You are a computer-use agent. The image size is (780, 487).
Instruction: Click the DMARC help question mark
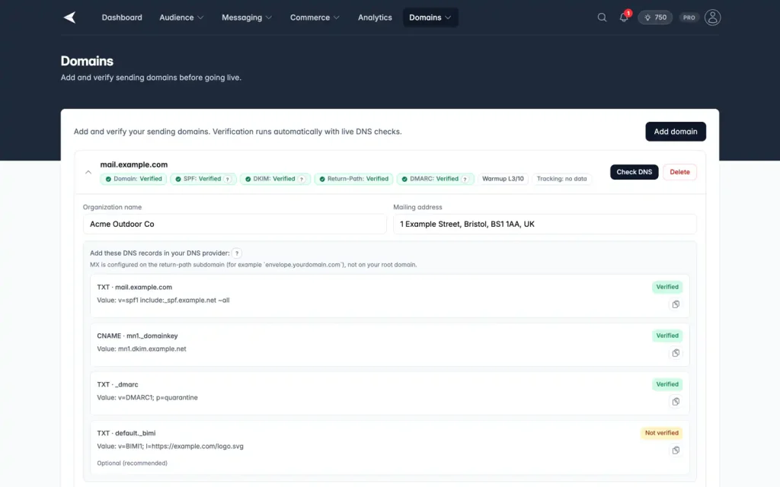pyautogui.click(x=465, y=180)
